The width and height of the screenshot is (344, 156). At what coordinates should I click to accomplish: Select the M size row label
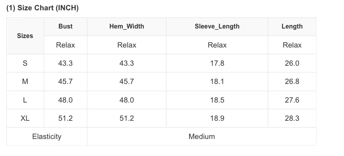(25, 82)
